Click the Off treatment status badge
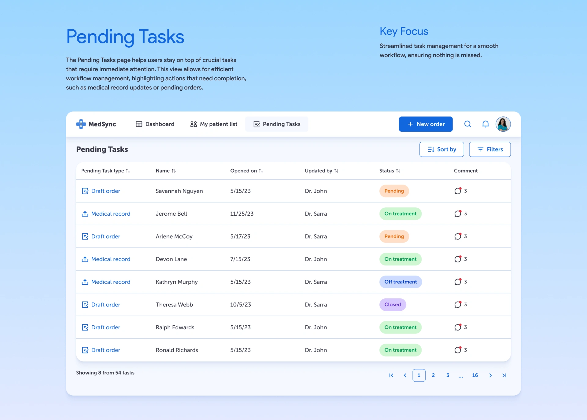Viewport: 587px width, 420px height. pyautogui.click(x=401, y=282)
